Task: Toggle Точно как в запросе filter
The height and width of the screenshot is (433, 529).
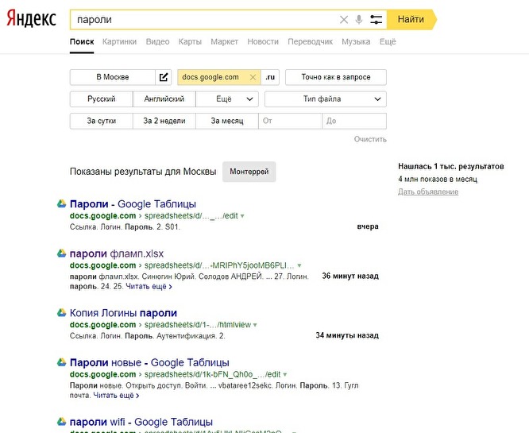Action: click(336, 77)
